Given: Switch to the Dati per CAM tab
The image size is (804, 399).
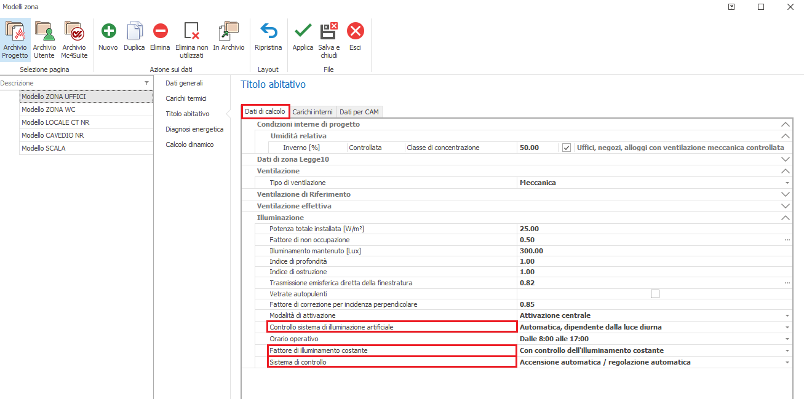Looking at the screenshot, I should tap(359, 112).
